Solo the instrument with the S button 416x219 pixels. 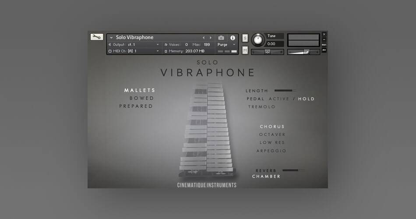[x=245, y=38]
